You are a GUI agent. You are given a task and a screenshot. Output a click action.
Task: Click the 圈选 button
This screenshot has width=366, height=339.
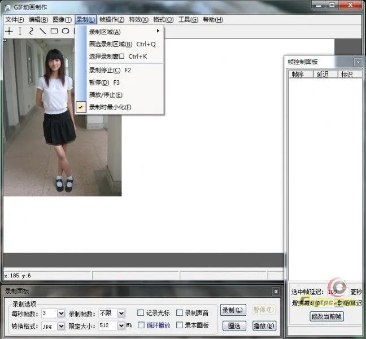(x=234, y=325)
